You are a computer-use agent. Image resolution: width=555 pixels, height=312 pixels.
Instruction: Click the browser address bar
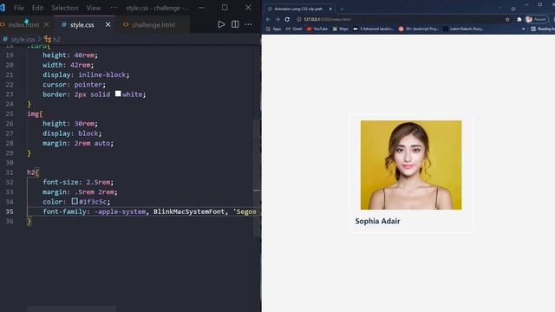(403, 19)
